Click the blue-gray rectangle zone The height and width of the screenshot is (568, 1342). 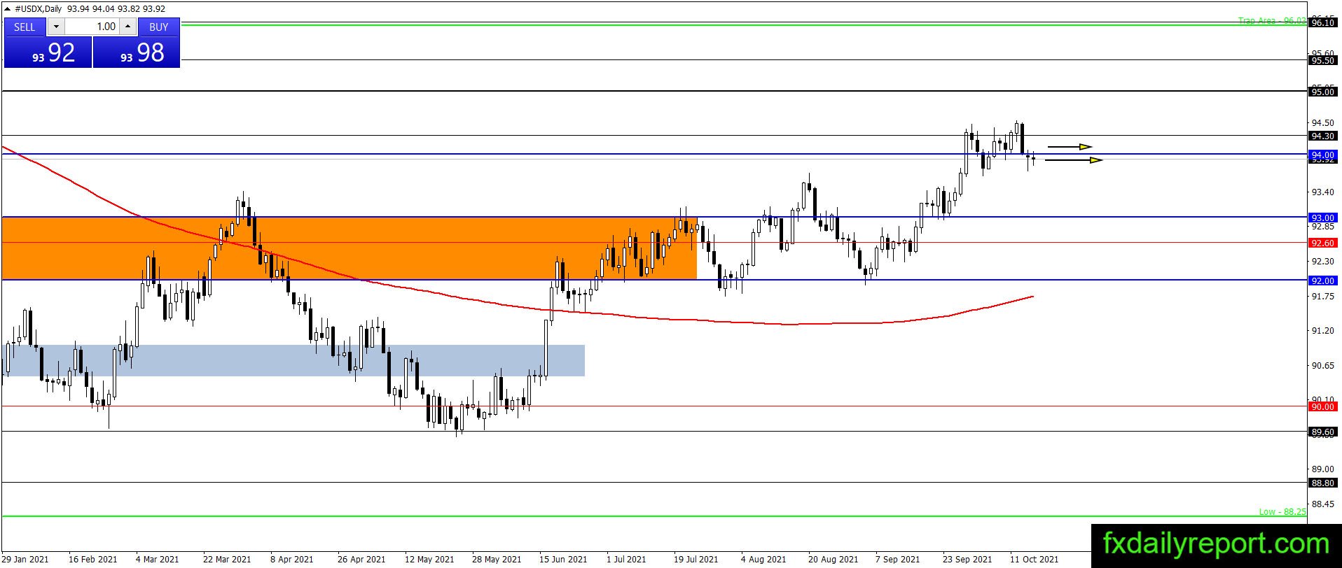point(294,360)
